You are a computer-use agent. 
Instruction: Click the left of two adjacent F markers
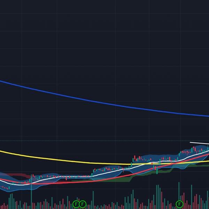[76, 204]
